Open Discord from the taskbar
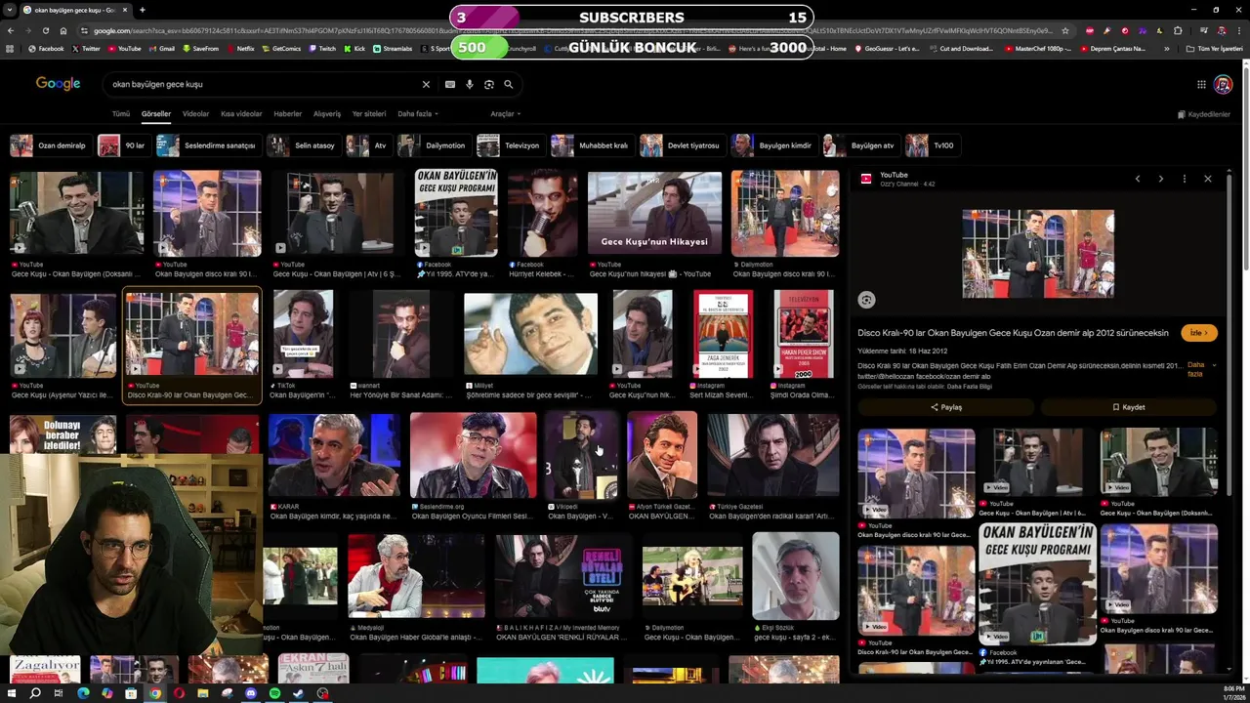This screenshot has width=1250, height=703. [x=251, y=693]
